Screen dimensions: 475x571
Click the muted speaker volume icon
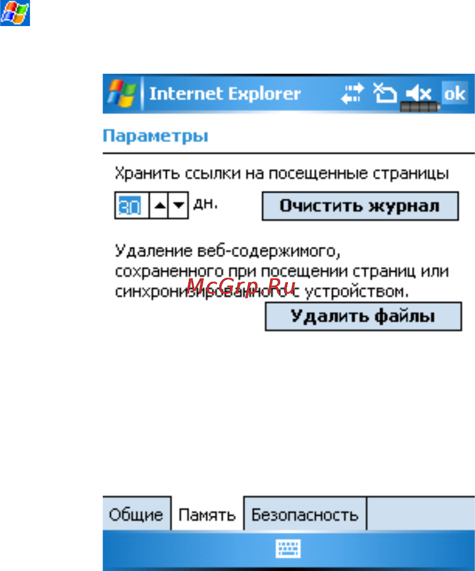point(419,94)
